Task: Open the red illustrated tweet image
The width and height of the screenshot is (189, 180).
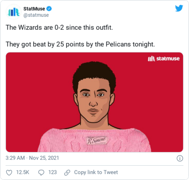Action: (x=94, y=102)
